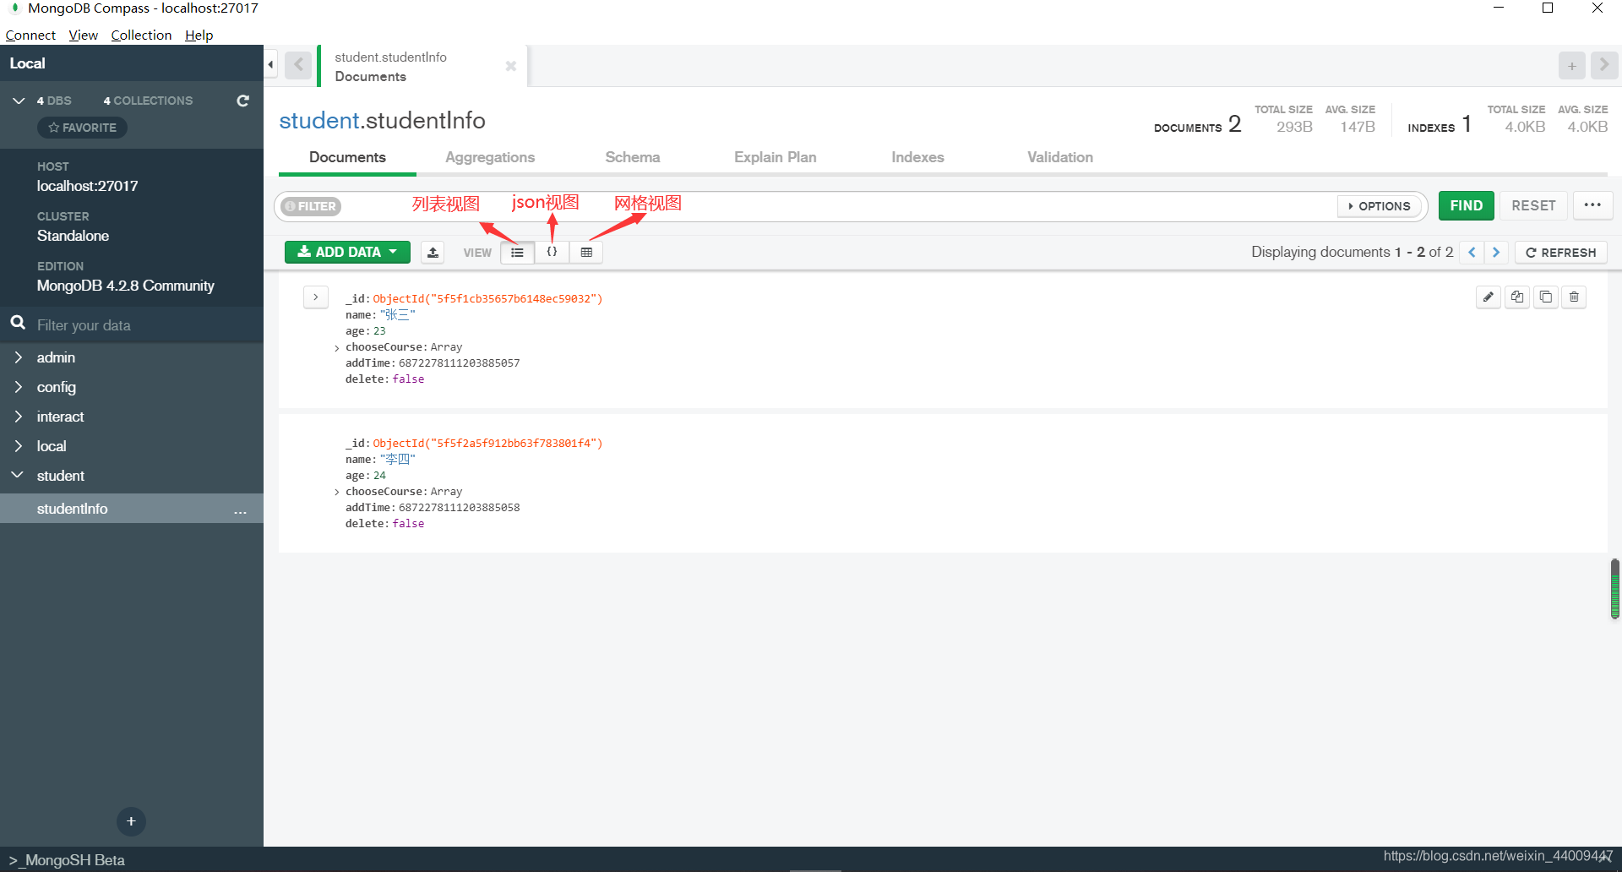Switch to list view
The width and height of the screenshot is (1622, 872).
517,252
